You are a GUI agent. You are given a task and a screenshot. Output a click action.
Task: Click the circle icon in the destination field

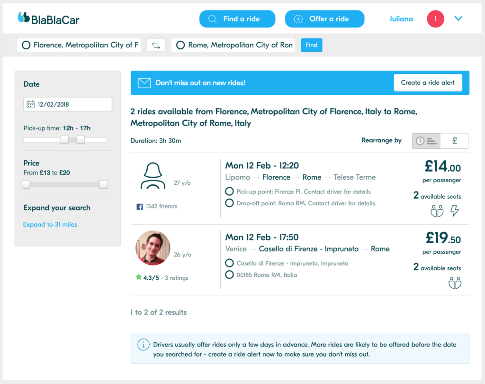180,45
